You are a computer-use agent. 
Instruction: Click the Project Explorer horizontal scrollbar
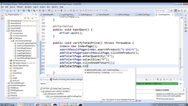14,98
